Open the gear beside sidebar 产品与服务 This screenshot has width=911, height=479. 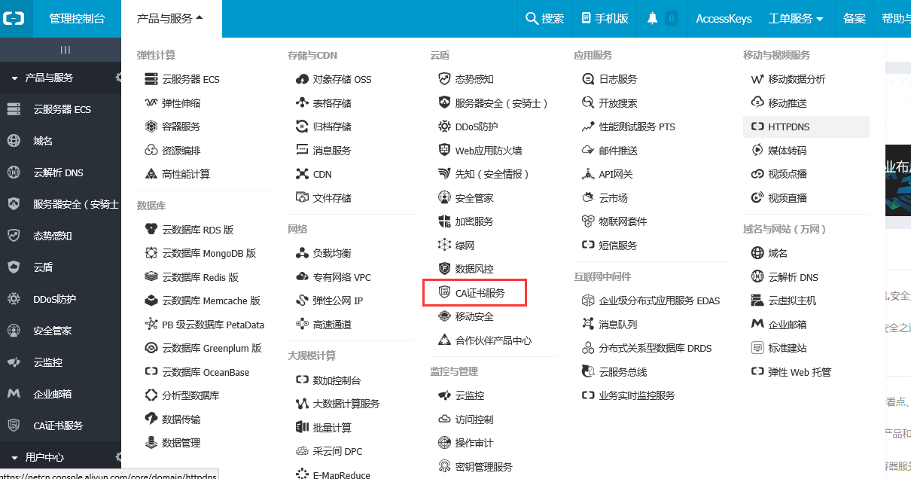click(118, 77)
